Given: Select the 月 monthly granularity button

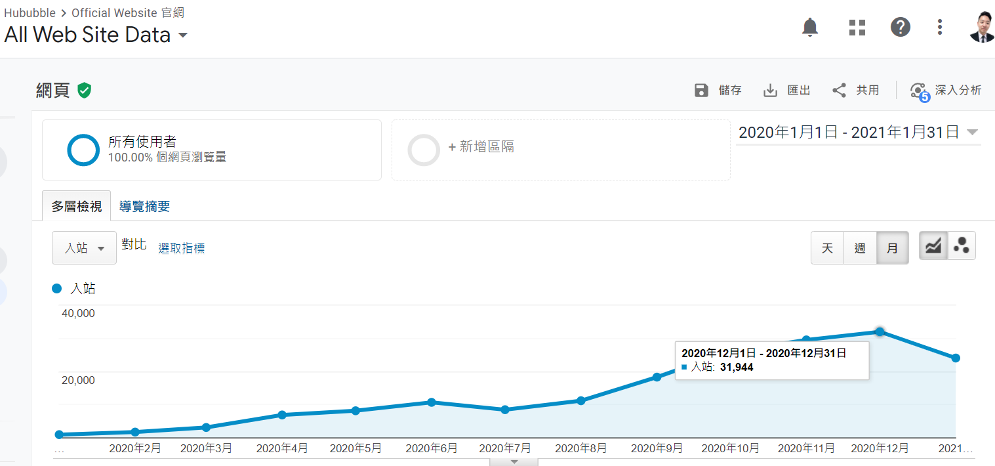Looking at the screenshot, I should 892,248.
